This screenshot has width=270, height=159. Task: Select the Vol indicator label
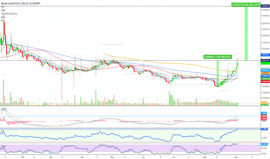click(2, 7)
